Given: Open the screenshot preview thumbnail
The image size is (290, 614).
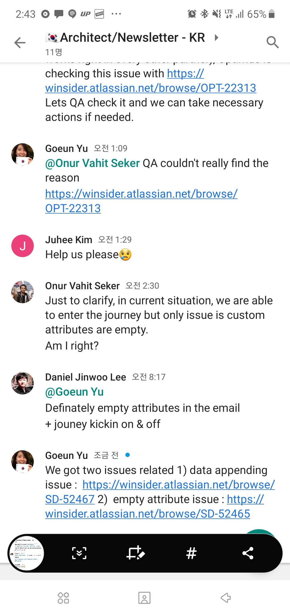Looking at the screenshot, I should point(26,553).
